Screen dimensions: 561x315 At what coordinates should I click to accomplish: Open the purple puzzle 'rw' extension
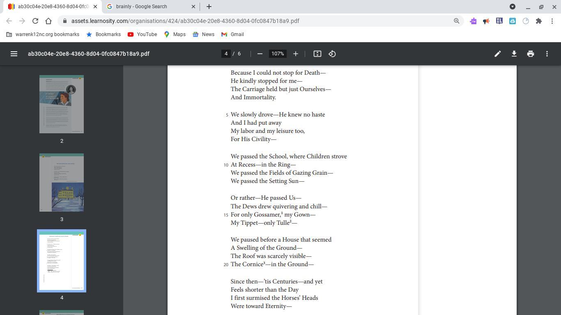point(473,21)
